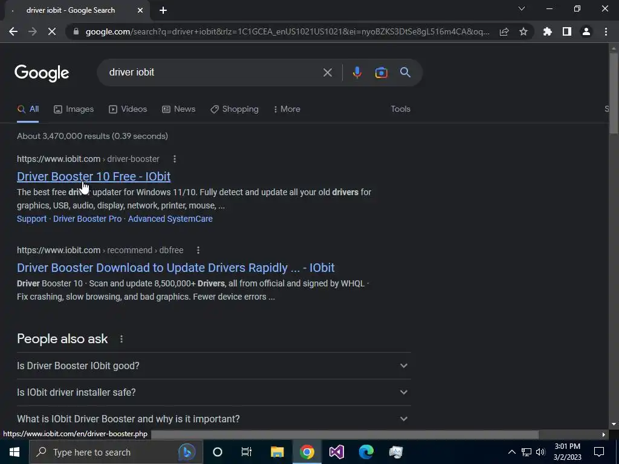Open Visual Studio from taskbar

(x=336, y=452)
